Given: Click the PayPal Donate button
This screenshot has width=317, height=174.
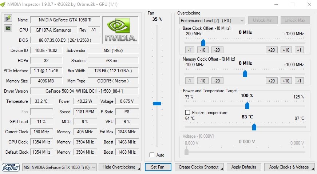Looking at the screenshot, I should pyautogui.click(x=11, y=167).
